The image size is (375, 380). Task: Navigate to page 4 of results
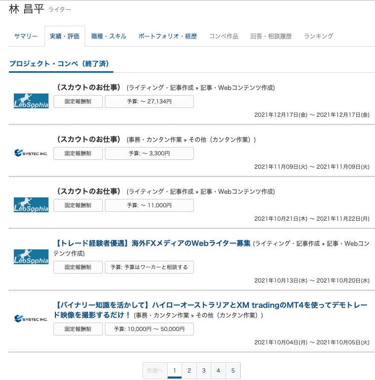pos(218,370)
